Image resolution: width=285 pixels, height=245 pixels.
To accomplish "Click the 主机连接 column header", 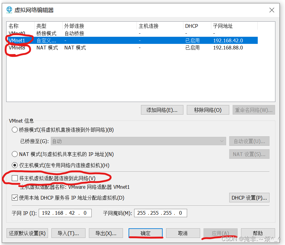I will 160,26.
